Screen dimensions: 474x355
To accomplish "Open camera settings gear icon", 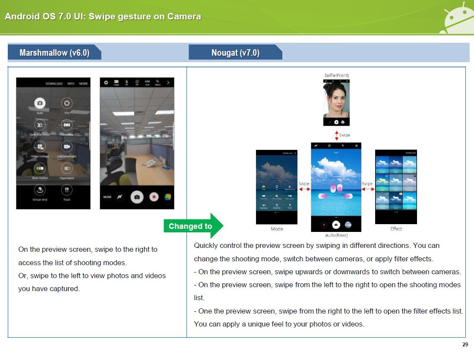I will pyautogui.click(x=106, y=82).
